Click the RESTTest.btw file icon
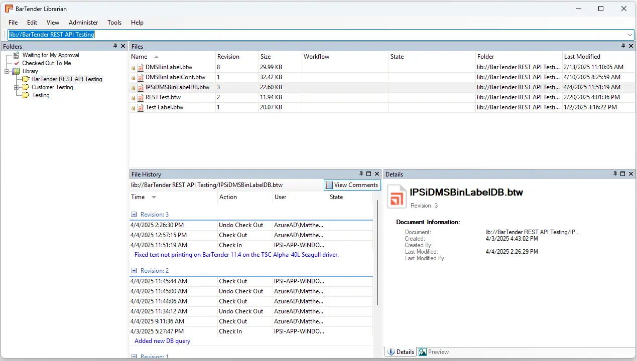The width and height of the screenshot is (637, 361). pyautogui.click(x=141, y=97)
